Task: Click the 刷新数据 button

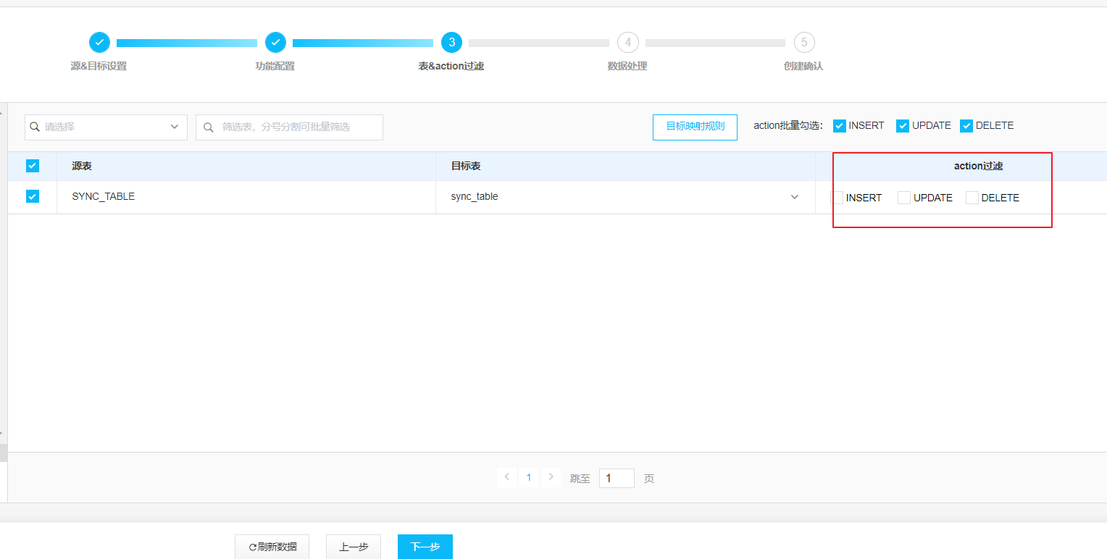Action: tap(272, 547)
